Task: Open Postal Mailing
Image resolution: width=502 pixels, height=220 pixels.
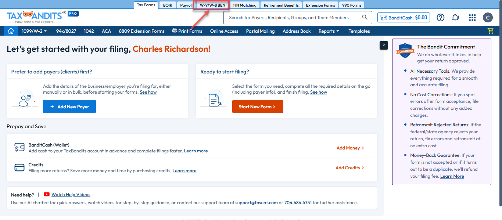Action: pyautogui.click(x=261, y=31)
